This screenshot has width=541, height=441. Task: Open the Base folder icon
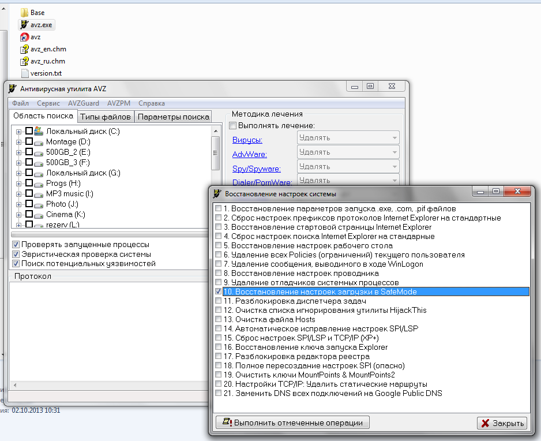24,12
